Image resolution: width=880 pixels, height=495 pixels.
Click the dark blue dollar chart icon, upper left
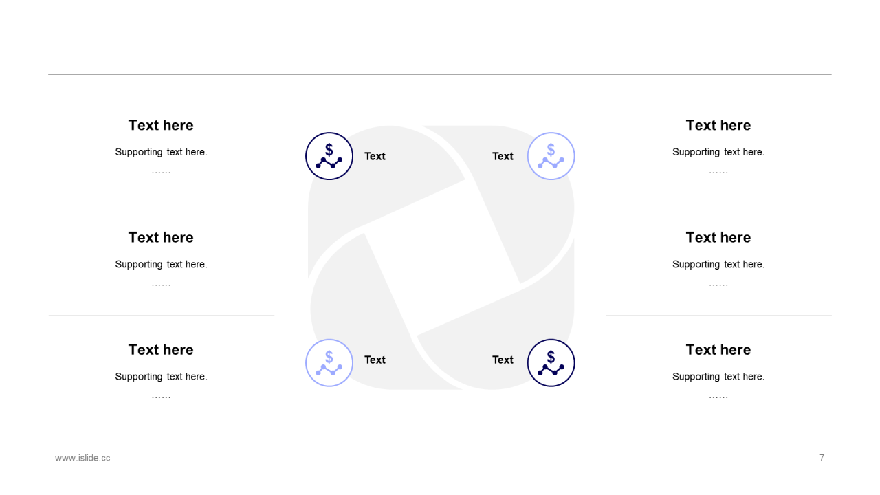[x=329, y=156]
